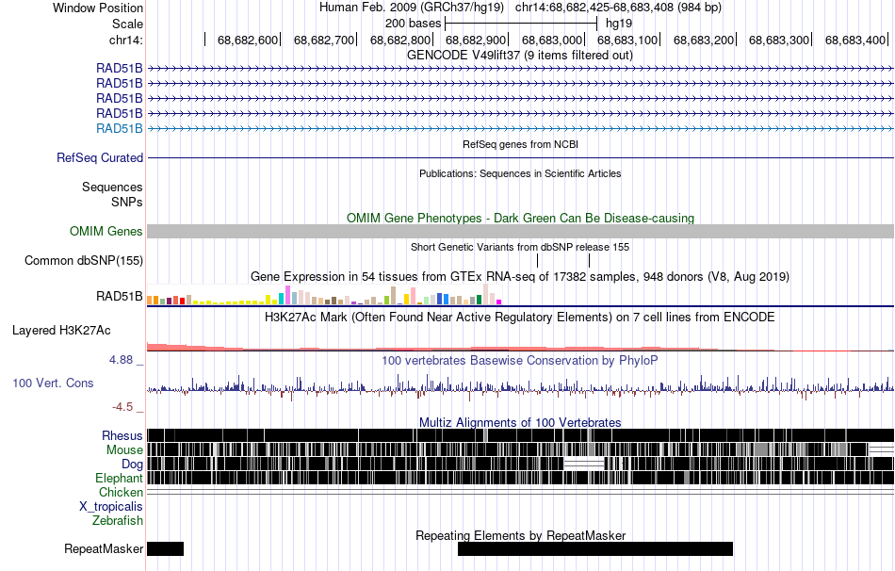Screen dimensions: 895x571
Task: Click the Zebrafish species label
Action: 118,521
